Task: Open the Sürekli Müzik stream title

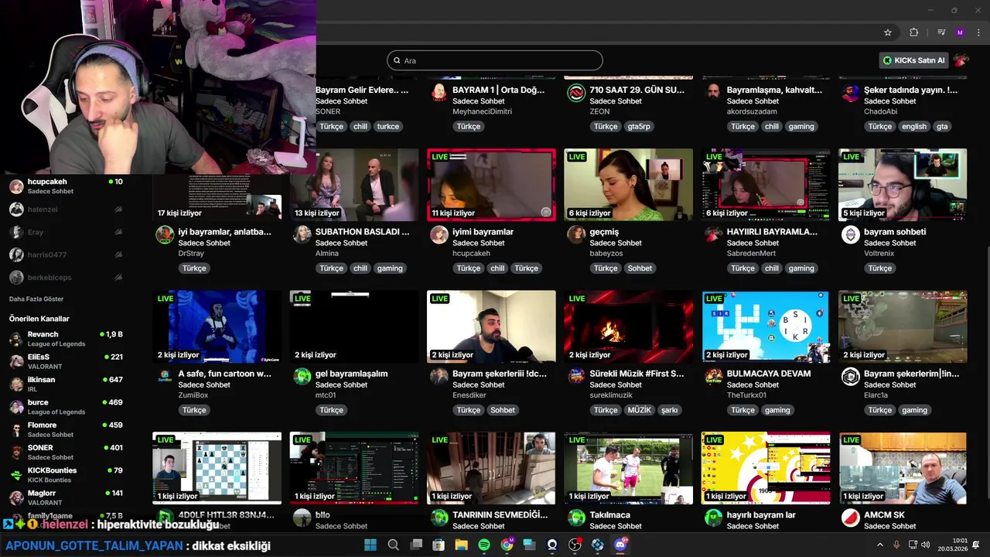Action: coord(637,374)
